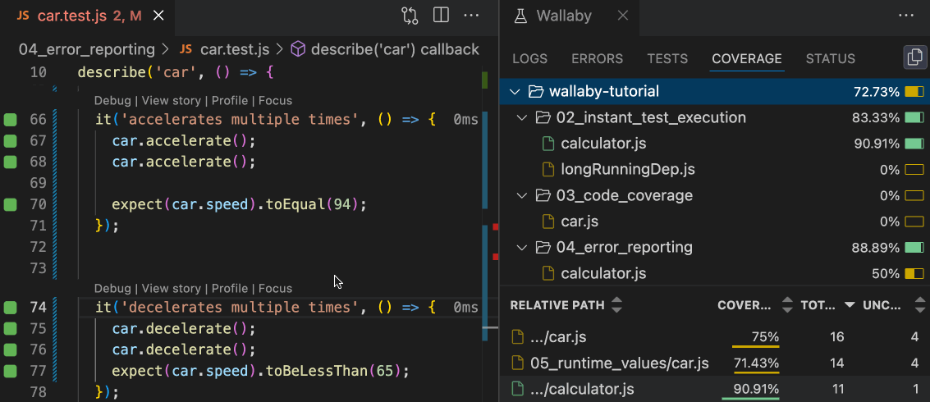
Task: Collapse the wallaby-tutorial root folder
Action: [x=515, y=91]
